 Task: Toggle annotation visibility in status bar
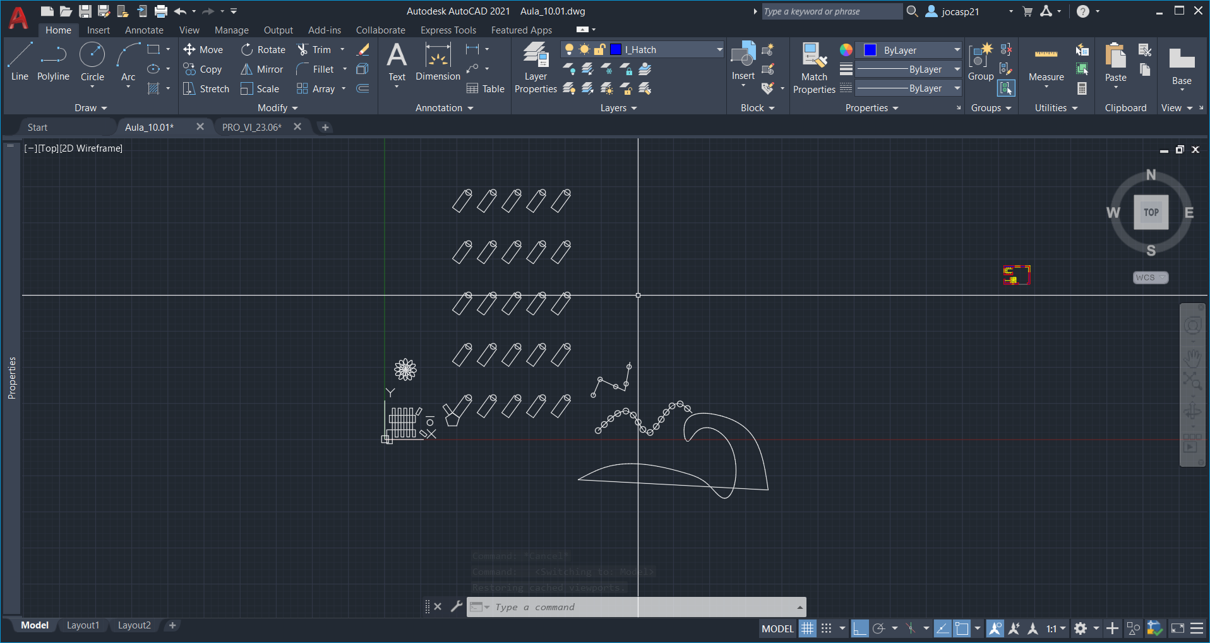(995, 628)
